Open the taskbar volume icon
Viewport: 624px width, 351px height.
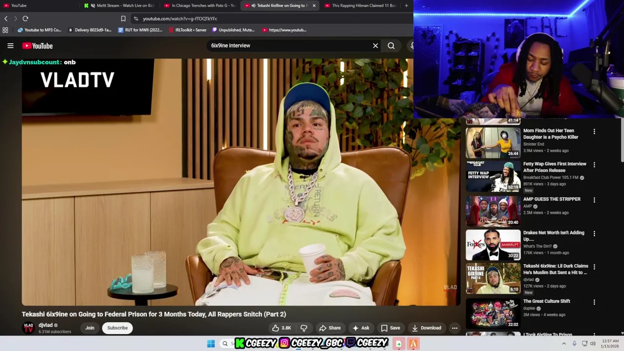(x=593, y=344)
